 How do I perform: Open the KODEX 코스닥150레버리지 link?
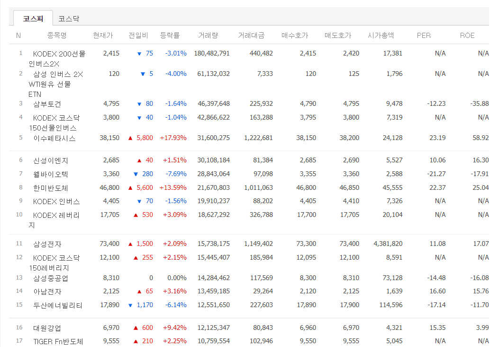pos(54,263)
